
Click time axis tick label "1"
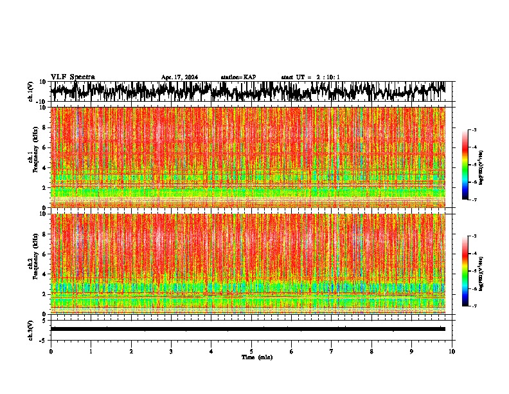pyautogui.click(x=91, y=352)
